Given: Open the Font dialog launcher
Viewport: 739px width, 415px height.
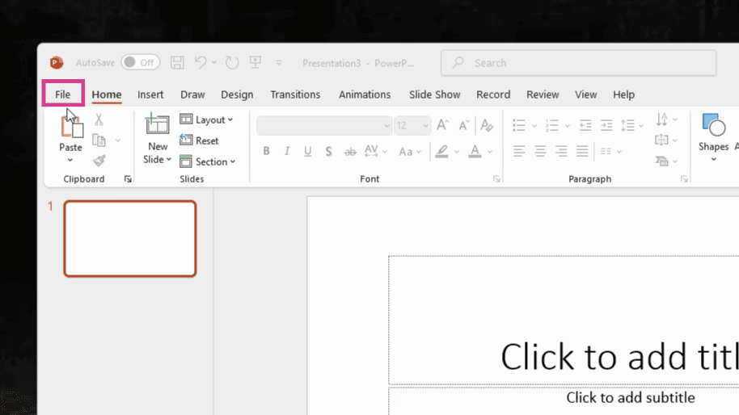Looking at the screenshot, I should pyautogui.click(x=496, y=179).
